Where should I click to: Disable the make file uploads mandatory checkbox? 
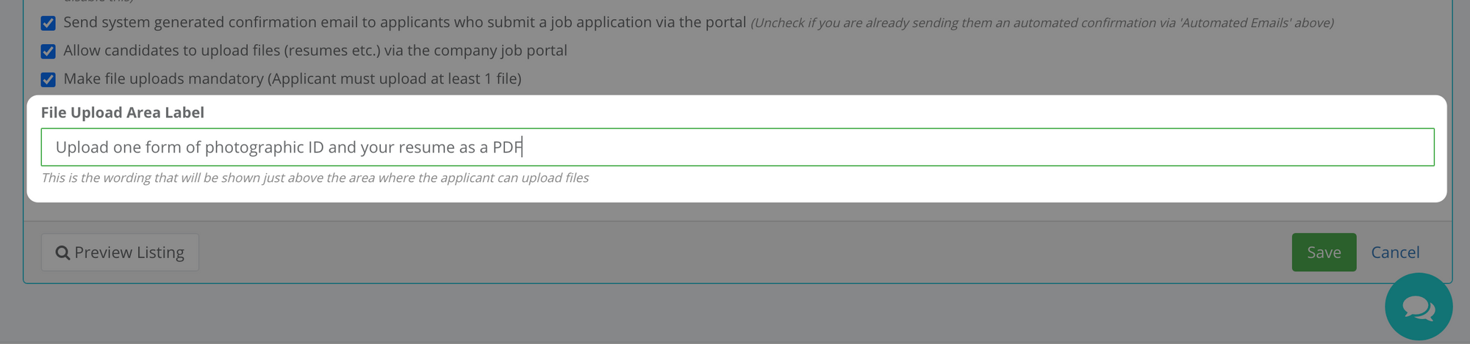coord(49,79)
